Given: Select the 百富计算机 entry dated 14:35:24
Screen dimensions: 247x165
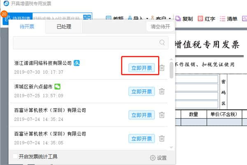Looking at the screenshot, I should pos(50,110).
